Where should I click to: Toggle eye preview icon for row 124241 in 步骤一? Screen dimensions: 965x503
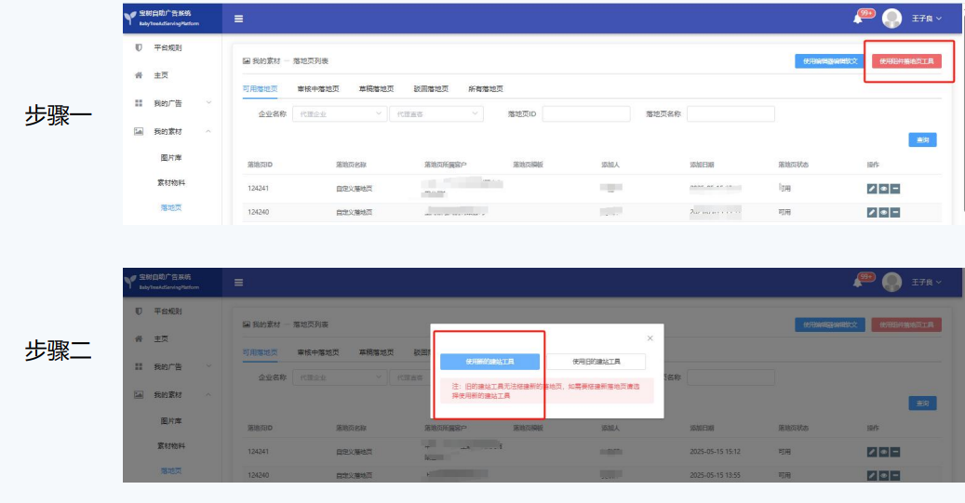tap(883, 189)
